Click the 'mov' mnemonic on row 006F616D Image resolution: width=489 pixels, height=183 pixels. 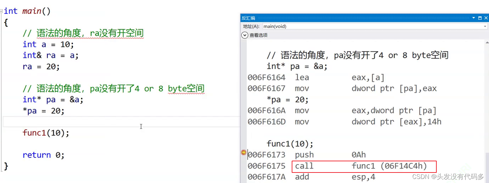click(302, 122)
